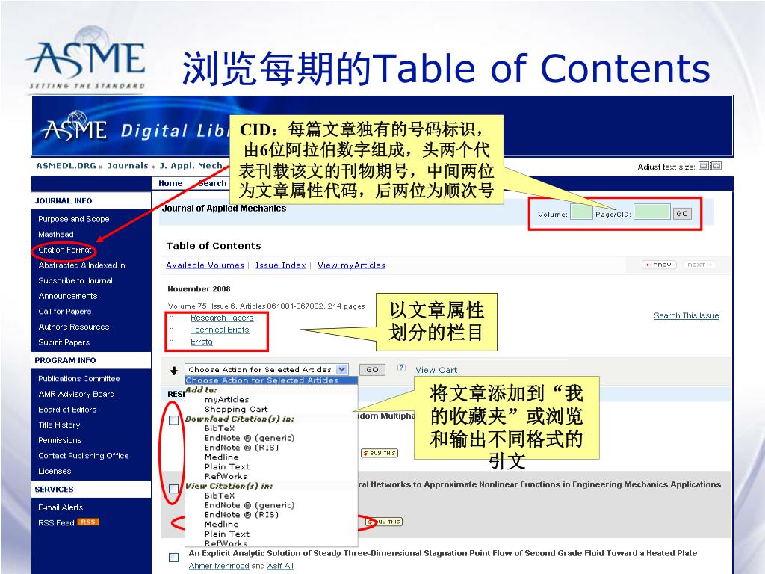Screen dimensions: 765x574
Task: Open View Cart link
Action: point(436,370)
